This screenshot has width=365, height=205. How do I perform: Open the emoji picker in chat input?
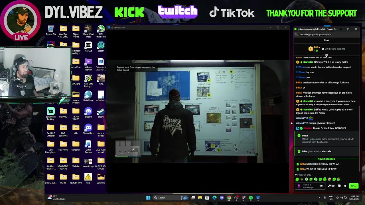(321, 186)
